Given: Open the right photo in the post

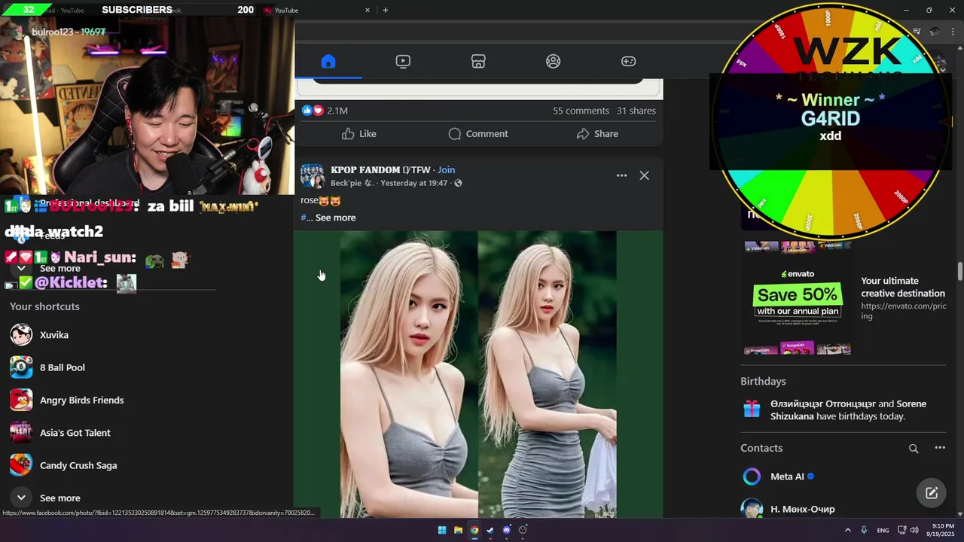Looking at the screenshot, I should (x=548, y=374).
